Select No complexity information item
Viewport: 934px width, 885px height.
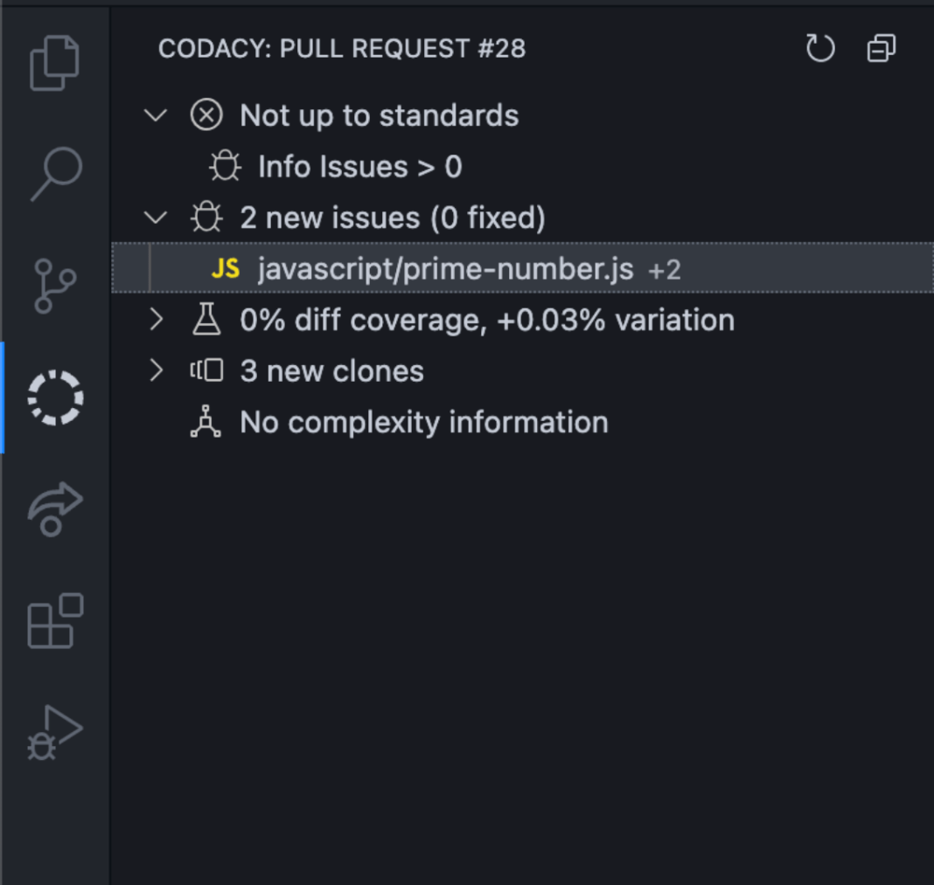tap(423, 423)
